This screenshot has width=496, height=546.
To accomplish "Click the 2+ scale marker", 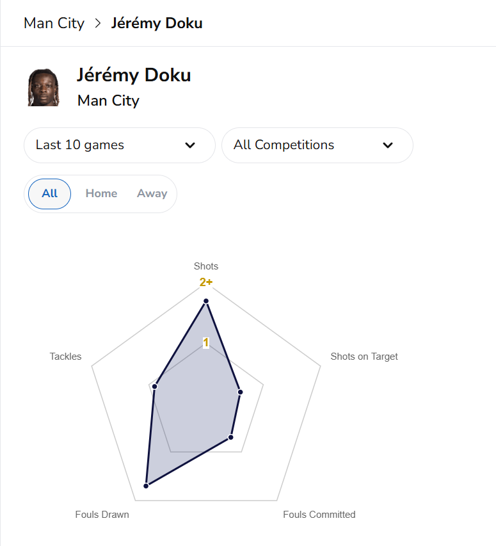I will point(206,282).
